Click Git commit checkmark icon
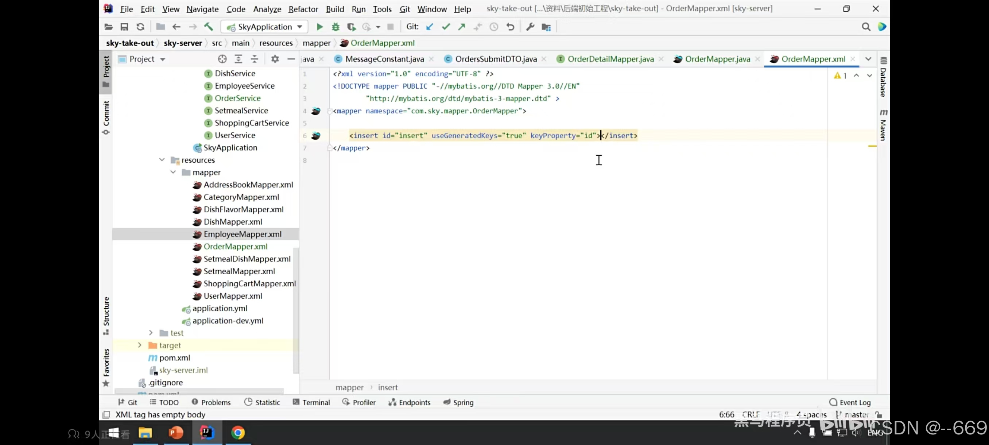Image resolution: width=989 pixels, height=445 pixels. tap(446, 27)
